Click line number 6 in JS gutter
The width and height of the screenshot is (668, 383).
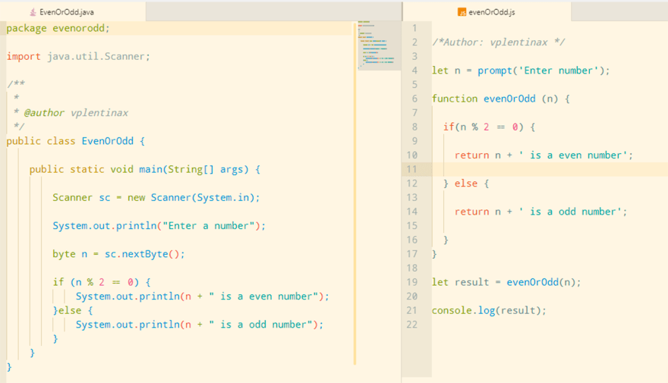click(414, 99)
